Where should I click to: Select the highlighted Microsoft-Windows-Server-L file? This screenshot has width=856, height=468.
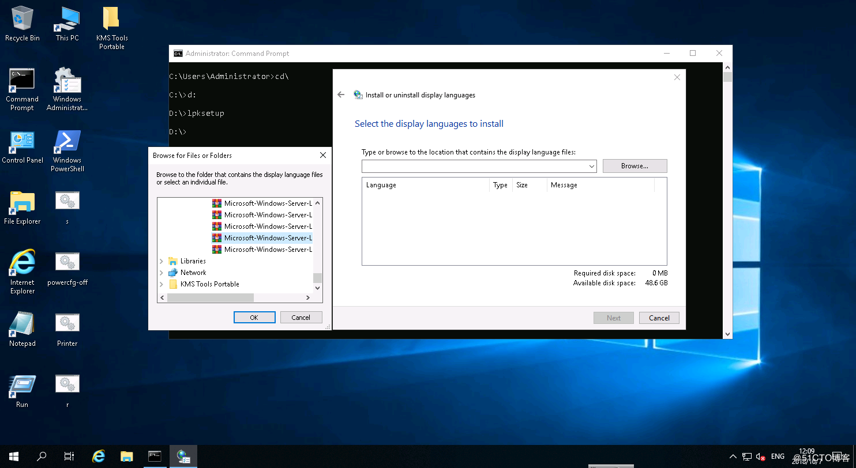268,238
